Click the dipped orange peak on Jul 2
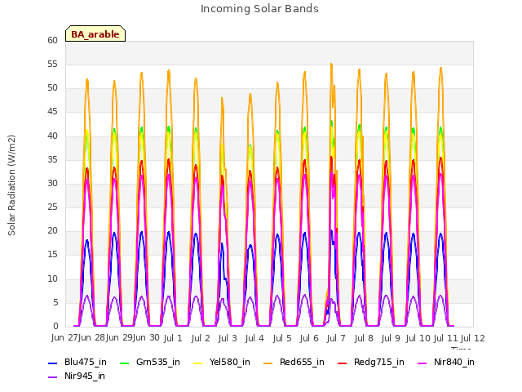522x392 pixels. [222, 99]
